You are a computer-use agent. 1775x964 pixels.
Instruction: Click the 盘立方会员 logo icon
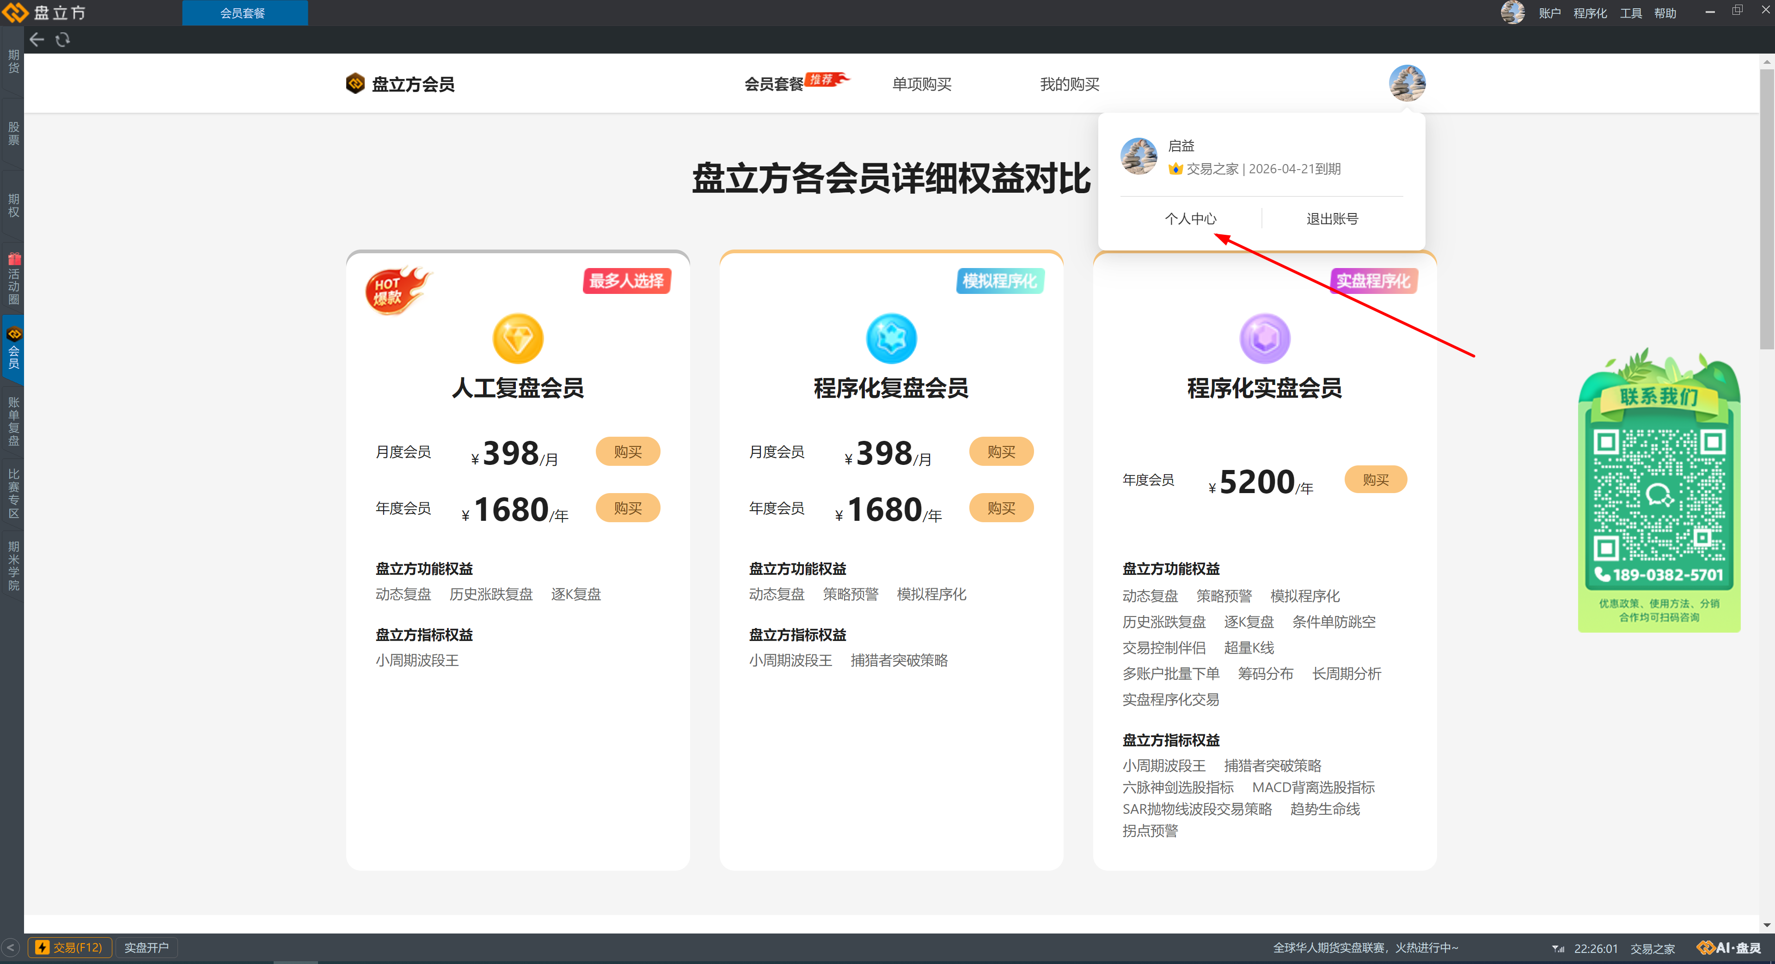pyautogui.click(x=355, y=83)
